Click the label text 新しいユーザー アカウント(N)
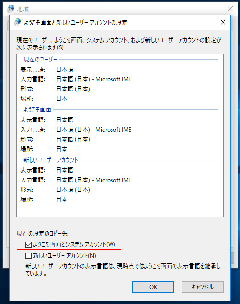 click(64, 256)
